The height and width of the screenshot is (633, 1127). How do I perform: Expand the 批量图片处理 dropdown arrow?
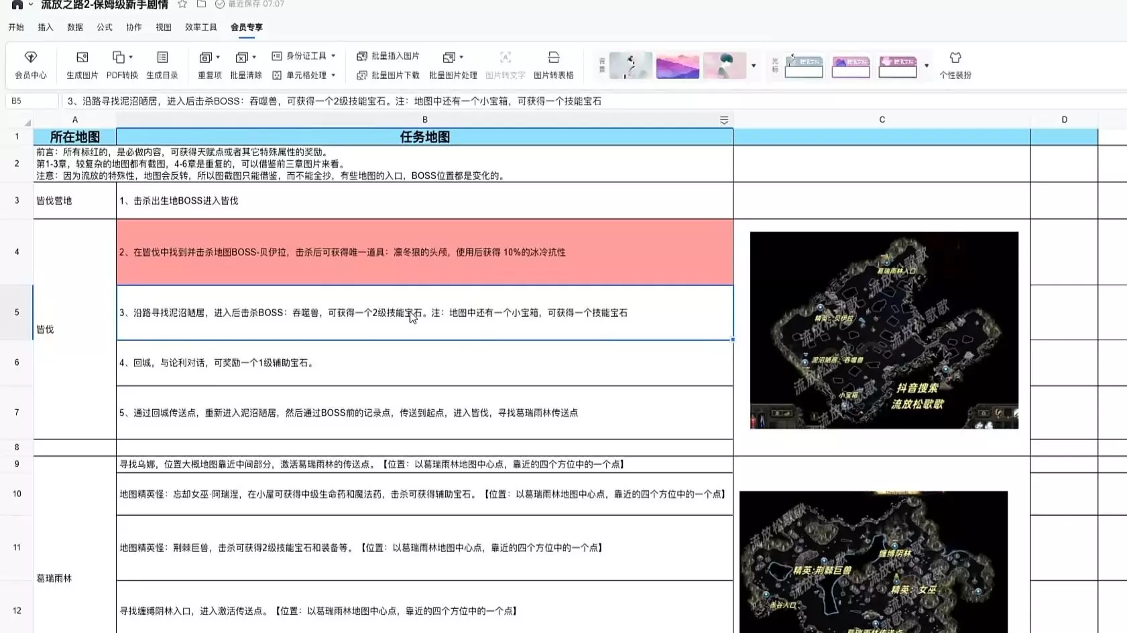pyautogui.click(x=461, y=57)
